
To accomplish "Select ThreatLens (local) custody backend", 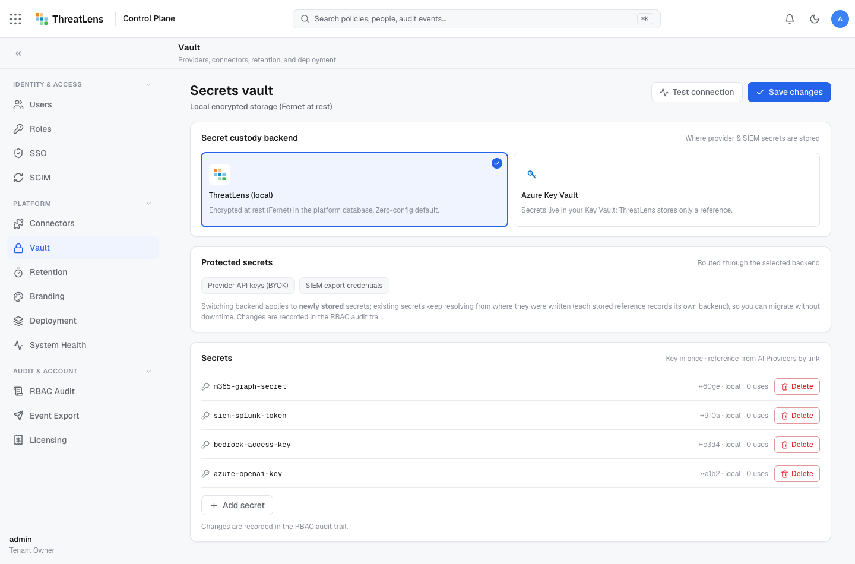I will click(354, 190).
